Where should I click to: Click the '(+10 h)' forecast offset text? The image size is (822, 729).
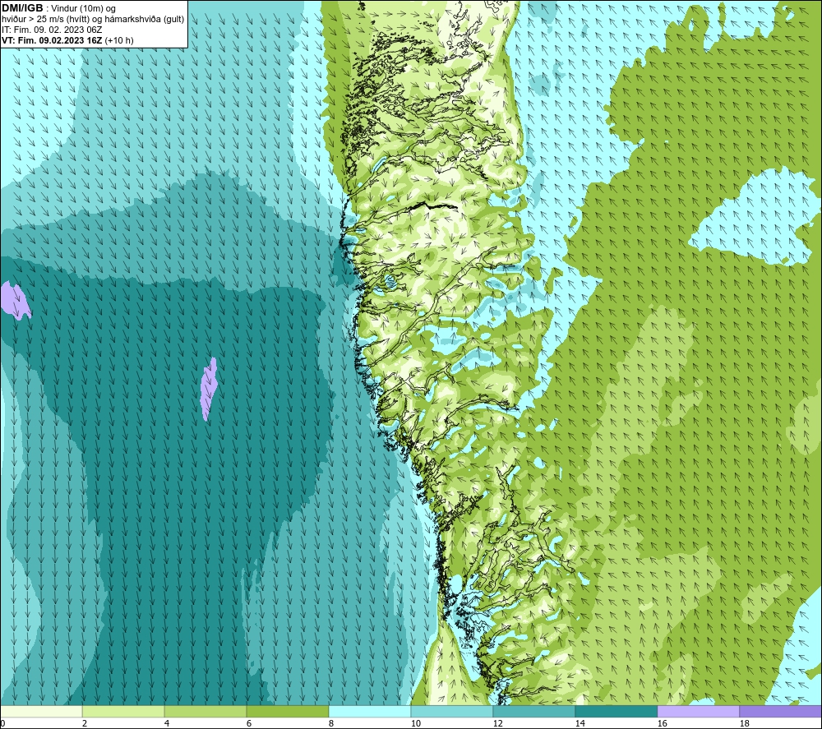119,40
